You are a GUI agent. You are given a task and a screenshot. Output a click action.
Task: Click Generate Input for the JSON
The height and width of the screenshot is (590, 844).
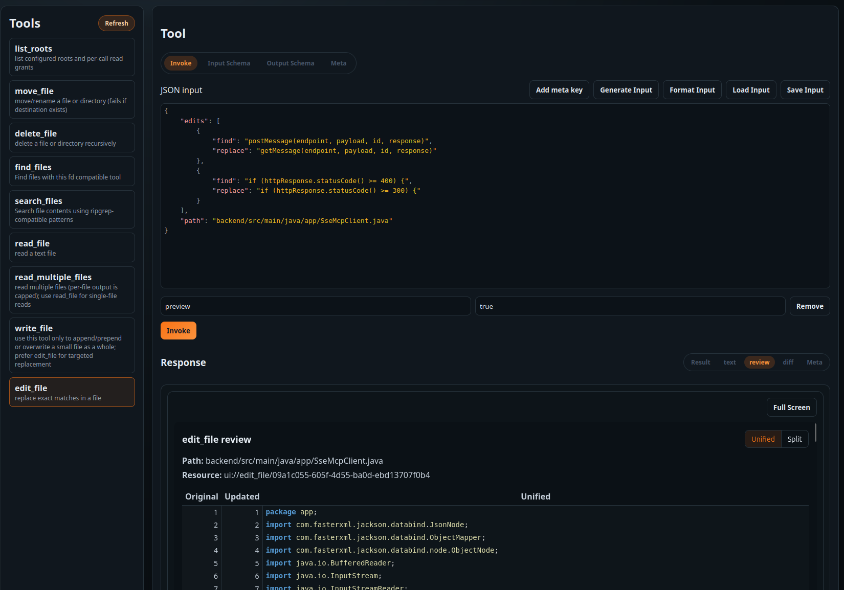point(626,89)
